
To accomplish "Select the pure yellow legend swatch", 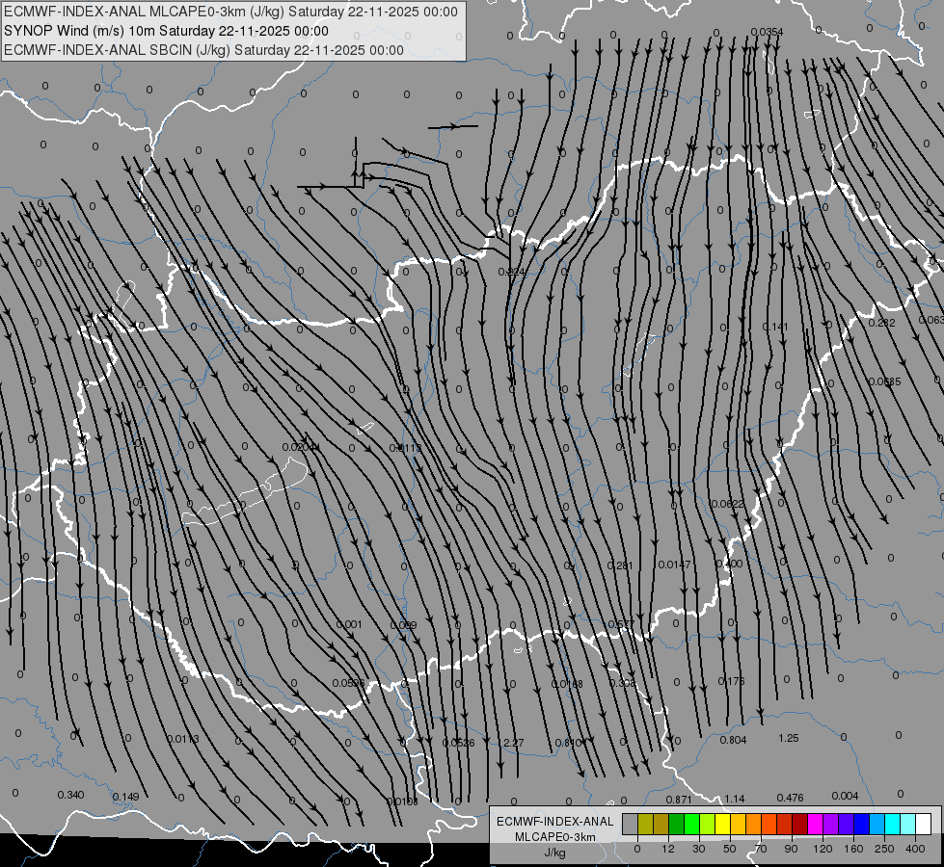I will click(723, 824).
